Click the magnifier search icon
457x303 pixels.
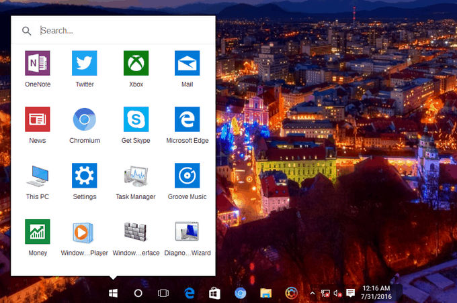coord(26,31)
